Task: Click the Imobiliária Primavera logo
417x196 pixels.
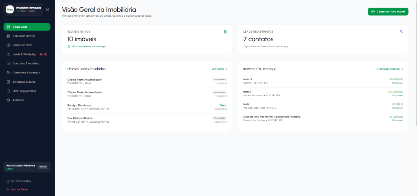Action: point(10,9)
